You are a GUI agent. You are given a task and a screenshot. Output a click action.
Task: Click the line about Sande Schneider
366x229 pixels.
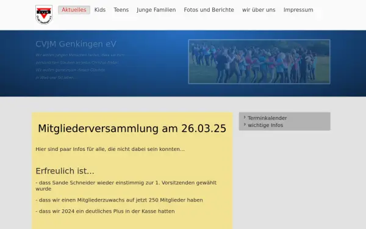tap(126, 186)
